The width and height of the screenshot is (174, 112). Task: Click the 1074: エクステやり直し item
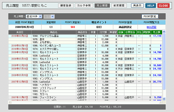point(45,49)
